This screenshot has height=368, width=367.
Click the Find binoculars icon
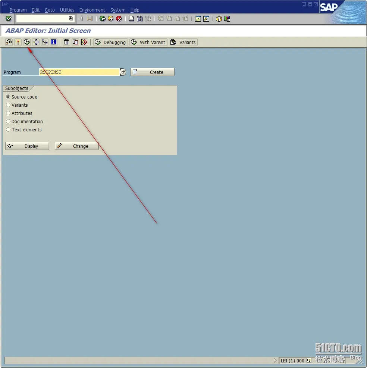[x=139, y=19]
